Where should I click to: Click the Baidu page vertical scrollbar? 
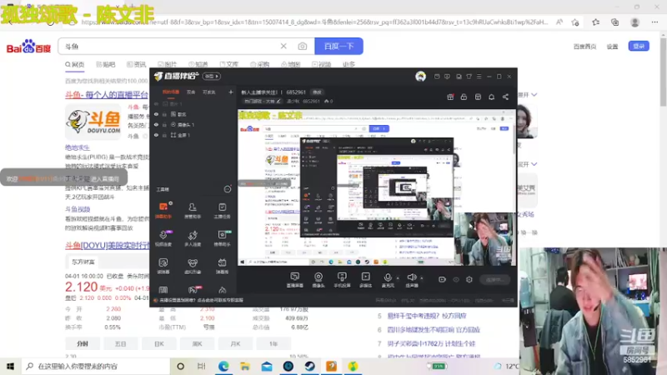tap(663, 72)
